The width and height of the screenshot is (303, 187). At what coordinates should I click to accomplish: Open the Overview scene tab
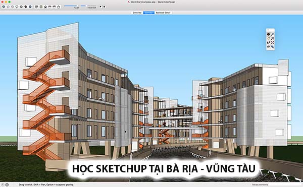137,13
